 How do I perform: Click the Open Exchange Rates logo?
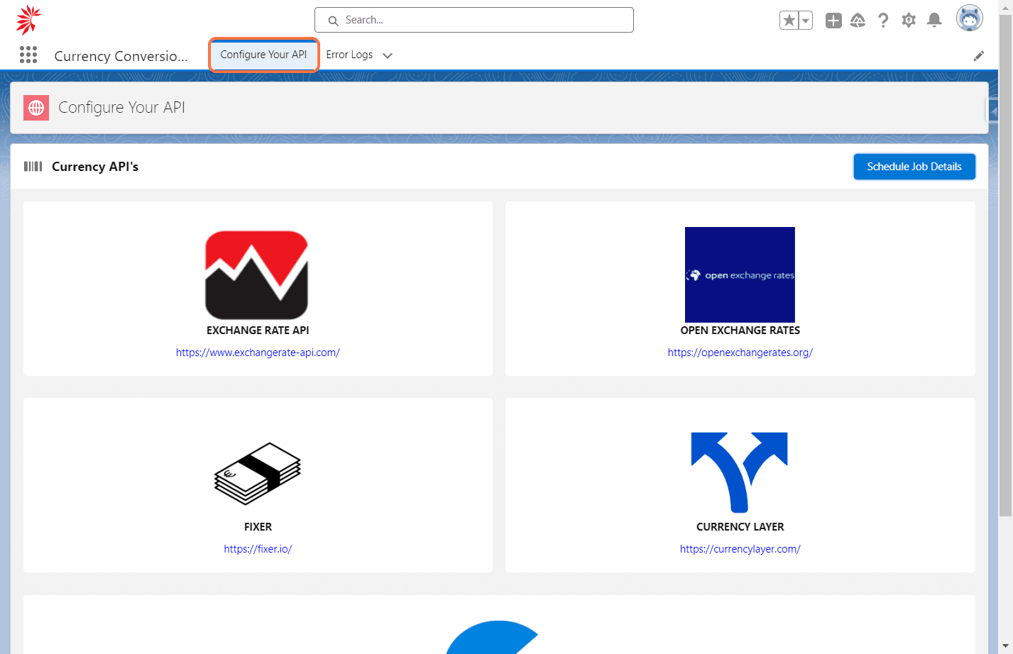[740, 275]
